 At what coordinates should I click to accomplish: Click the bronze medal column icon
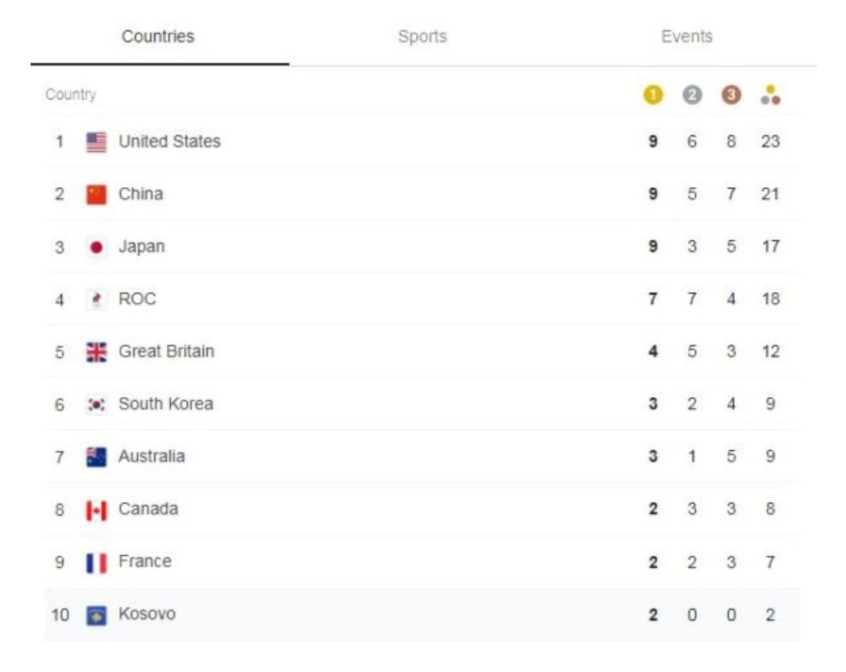[731, 95]
